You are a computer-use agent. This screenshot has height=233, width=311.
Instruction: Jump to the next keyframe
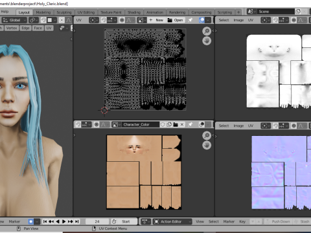tap(71, 221)
